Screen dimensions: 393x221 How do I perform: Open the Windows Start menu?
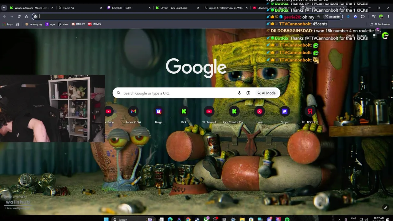tap(106, 219)
